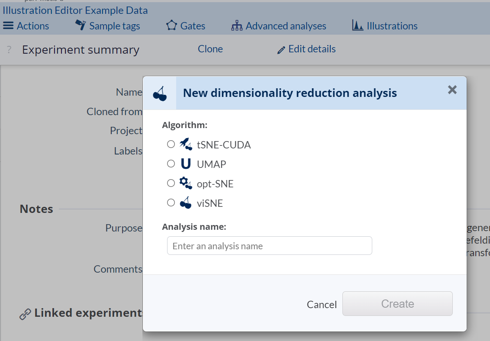Screen dimensions: 490x341
Task: Focus the analysis name text field
Action: [x=269, y=246]
